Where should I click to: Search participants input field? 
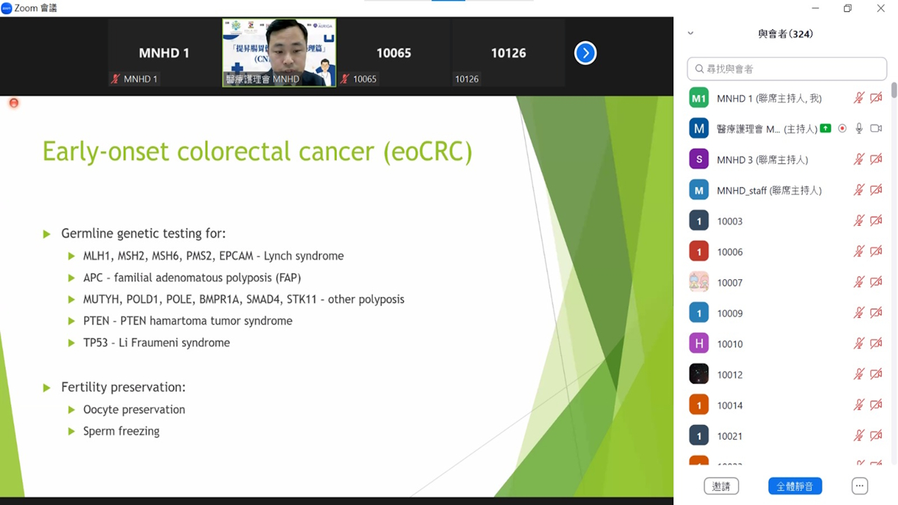pos(787,69)
